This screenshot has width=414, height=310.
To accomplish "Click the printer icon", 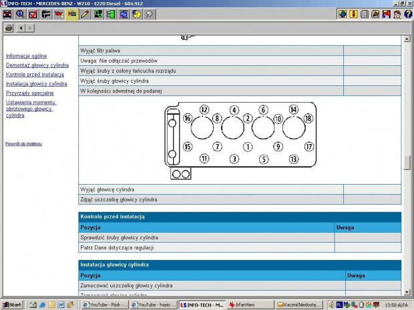I will (x=9, y=28).
